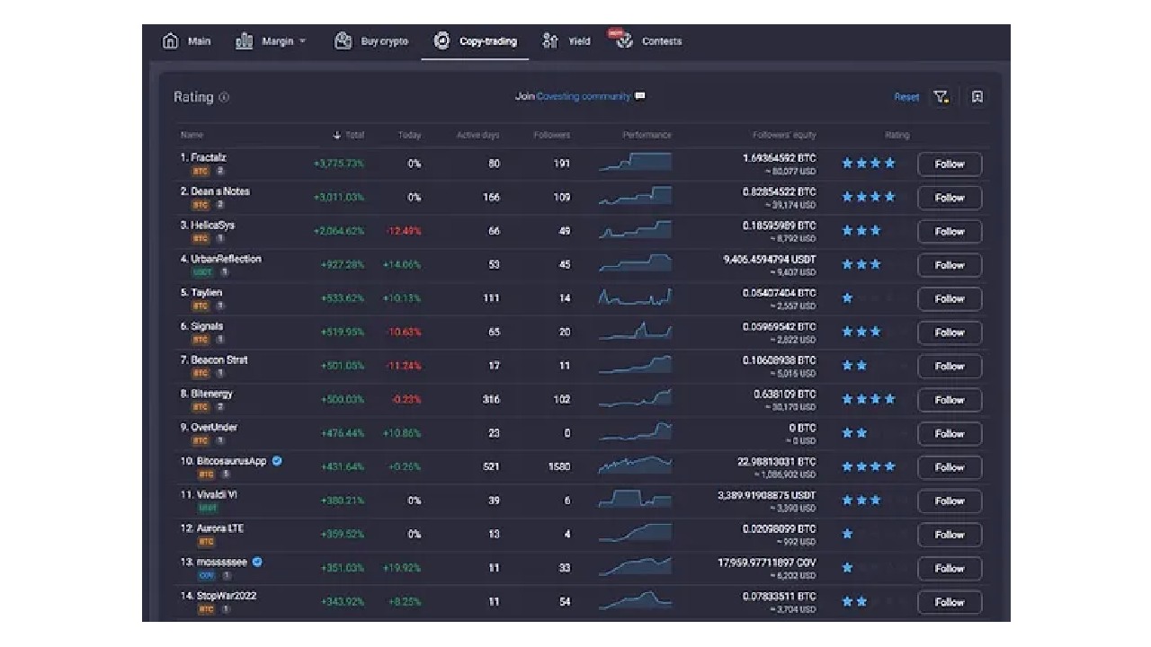
Task: Reset the rating filters
Action: [906, 97]
